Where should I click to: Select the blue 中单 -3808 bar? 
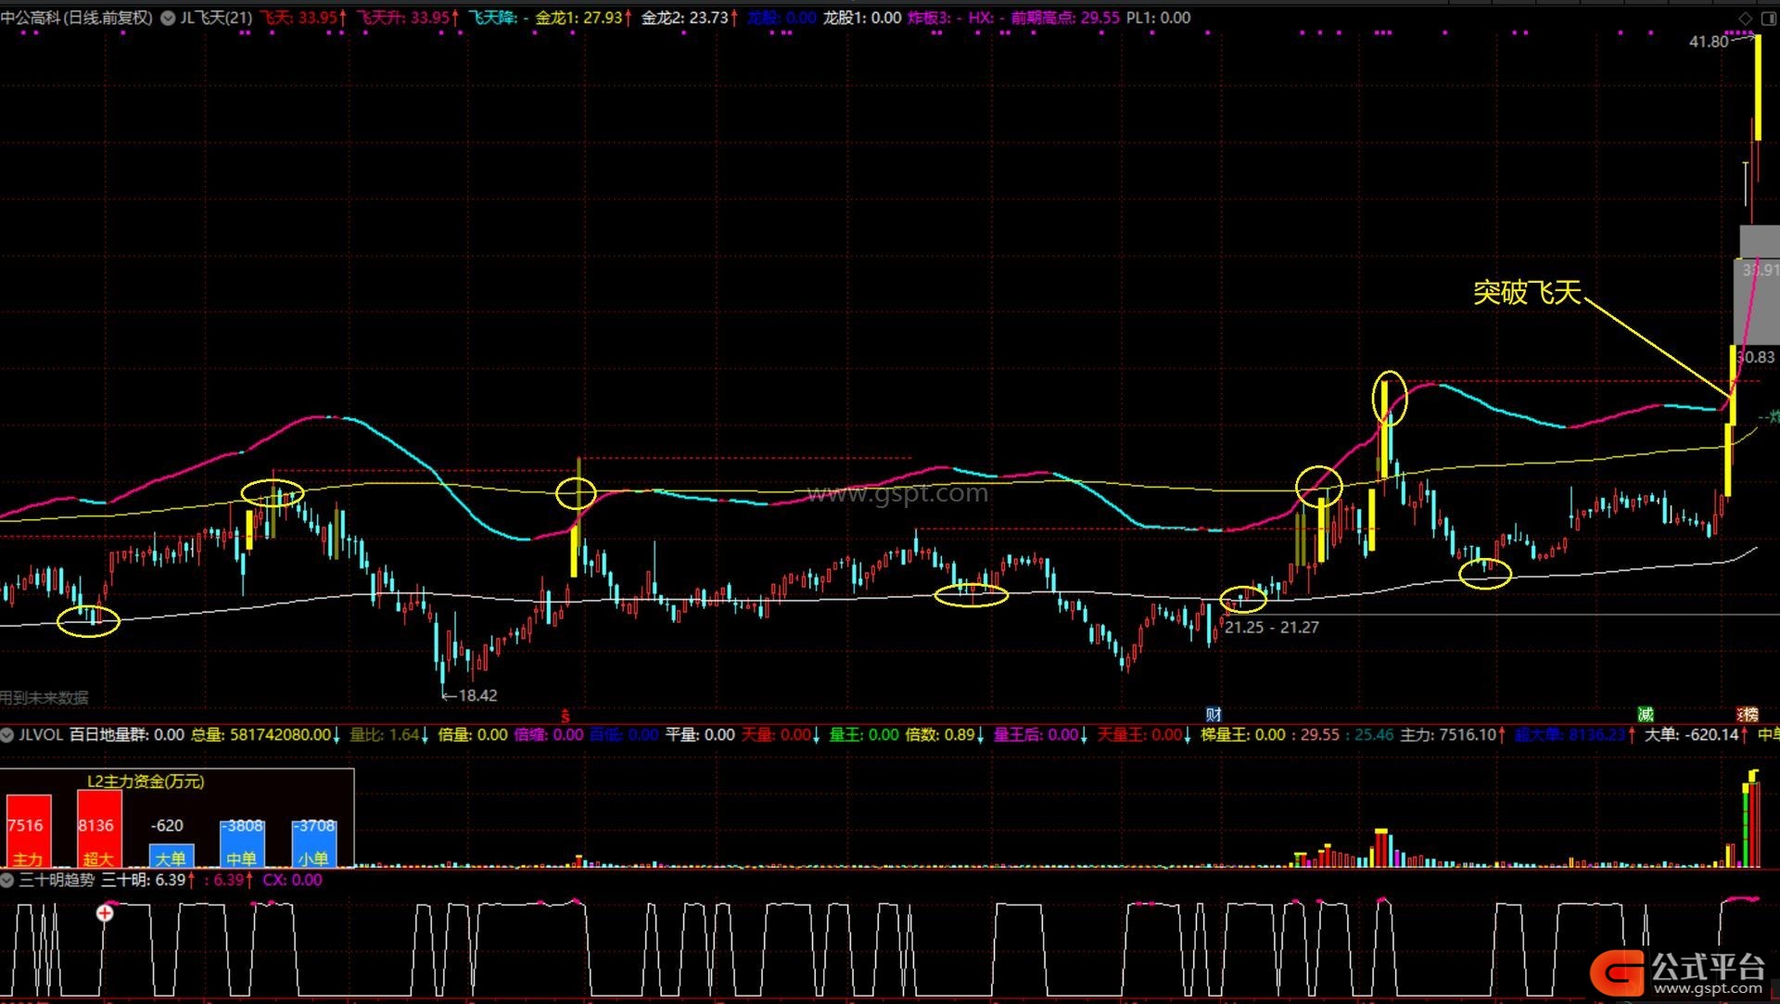(x=242, y=844)
